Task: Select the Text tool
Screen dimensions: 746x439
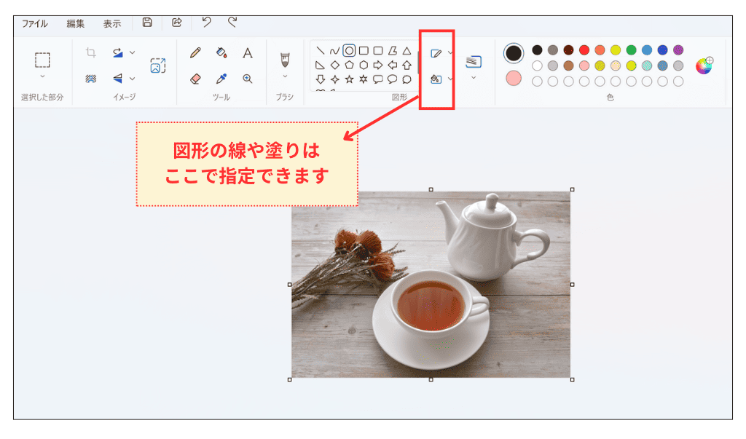Action: pos(248,52)
